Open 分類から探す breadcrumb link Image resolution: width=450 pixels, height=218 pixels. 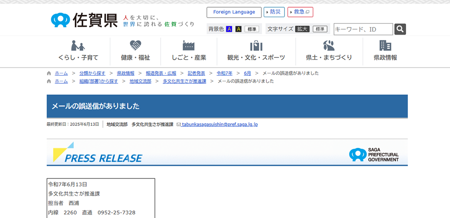pyautogui.click(x=92, y=73)
